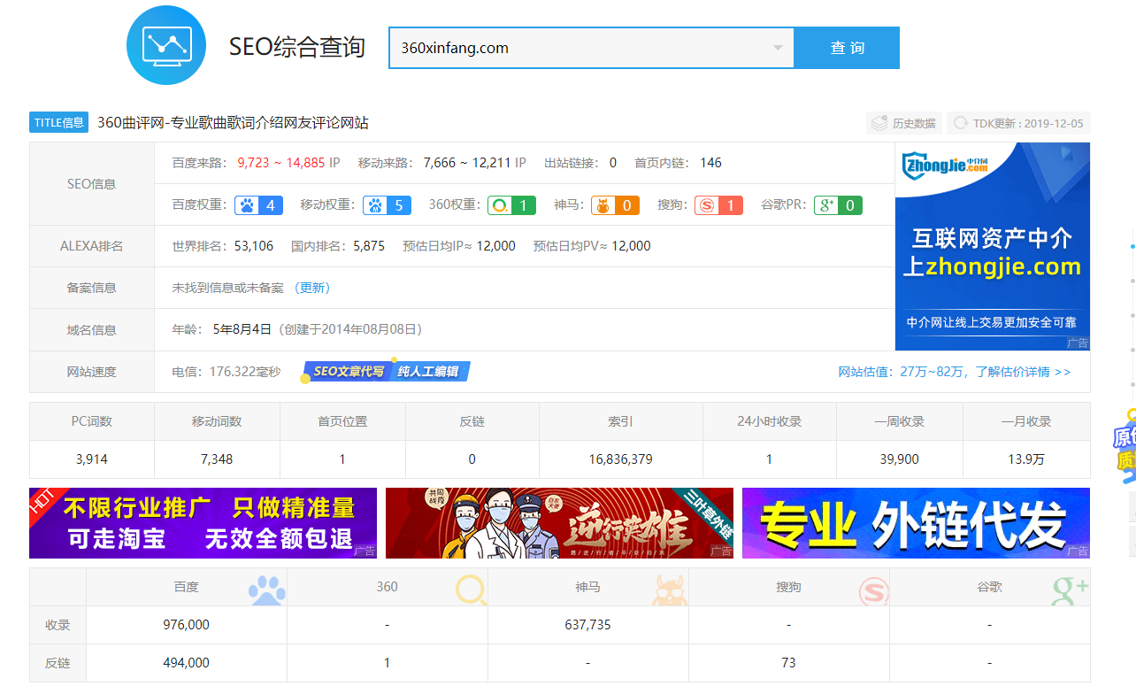Image resolution: width=1136 pixels, height=686 pixels.
Task: Click the 历史数据 stack icon
Action: pos(879,123)
